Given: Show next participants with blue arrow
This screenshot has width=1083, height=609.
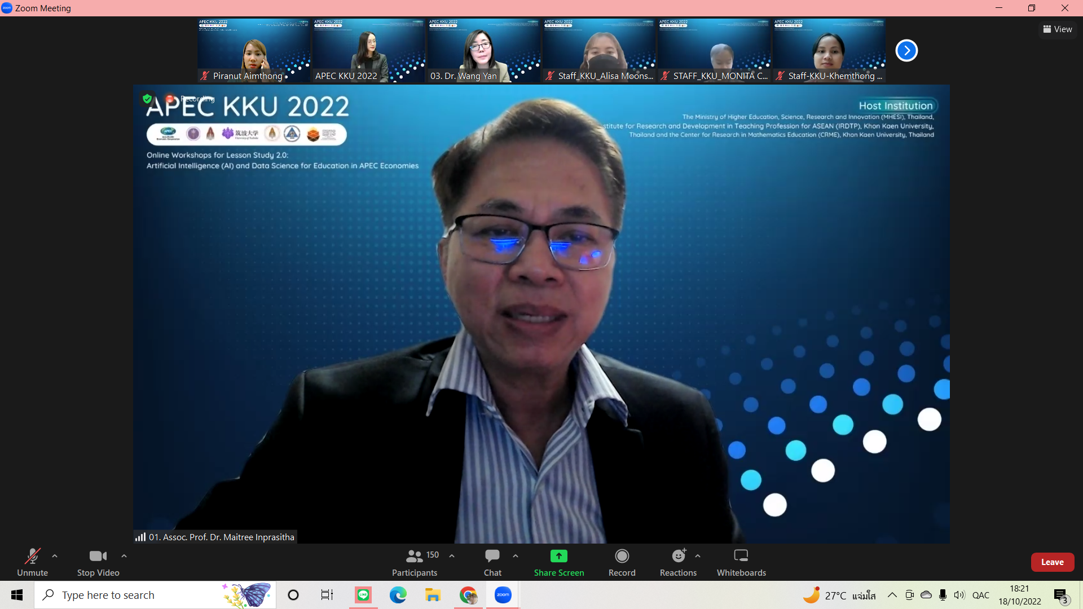Looking at the screenshot, I should (x=906, y=51).
